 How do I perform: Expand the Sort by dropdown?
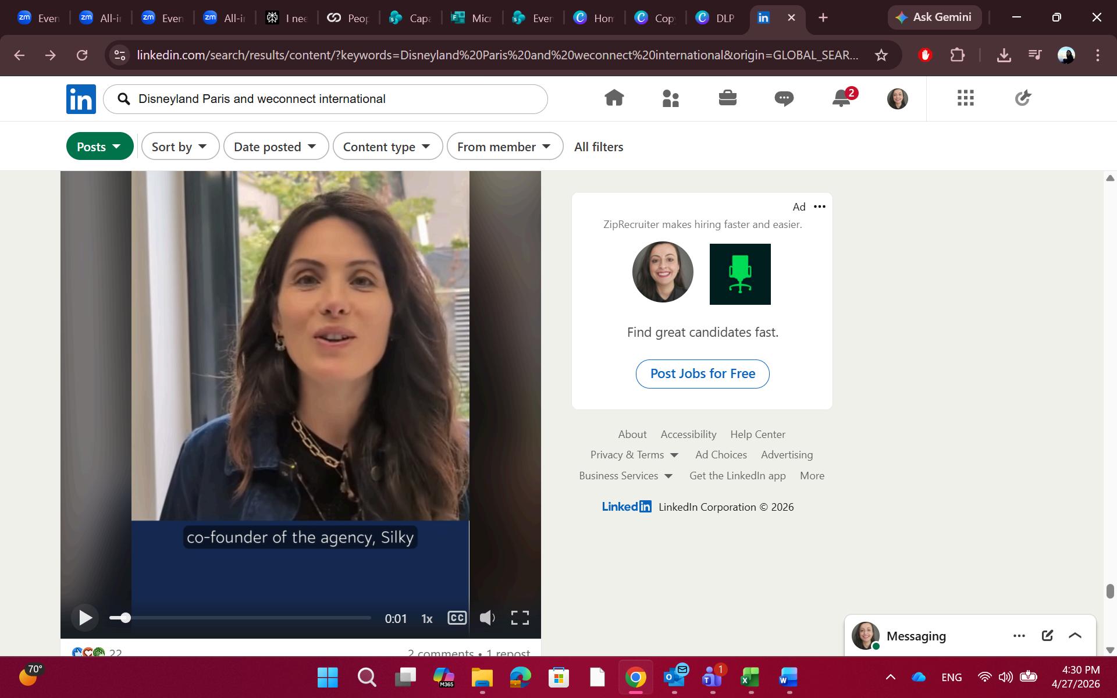(x=180, y=147)
